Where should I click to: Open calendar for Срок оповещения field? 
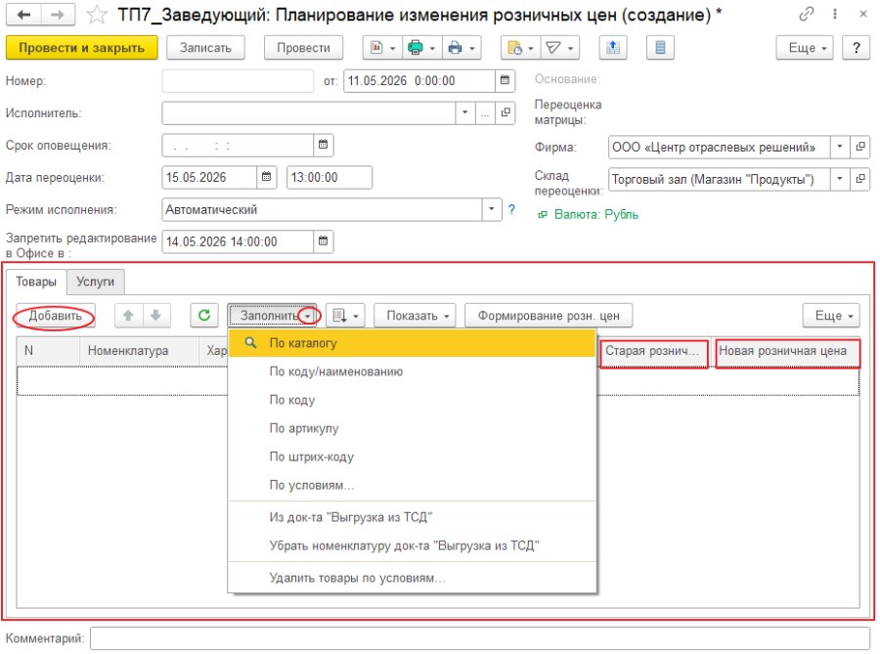coord(324,146)
